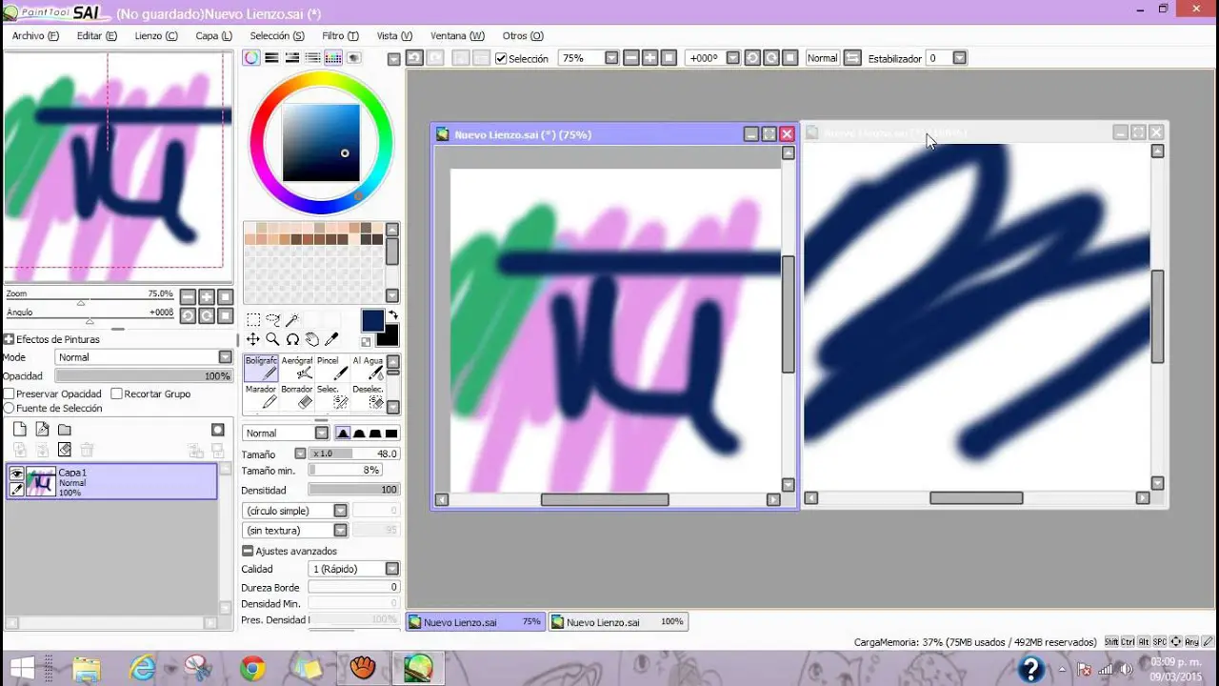The height and width of the screenshot is (686, 1219).
Task: Pick the magic wand tool
Action: 292,320
